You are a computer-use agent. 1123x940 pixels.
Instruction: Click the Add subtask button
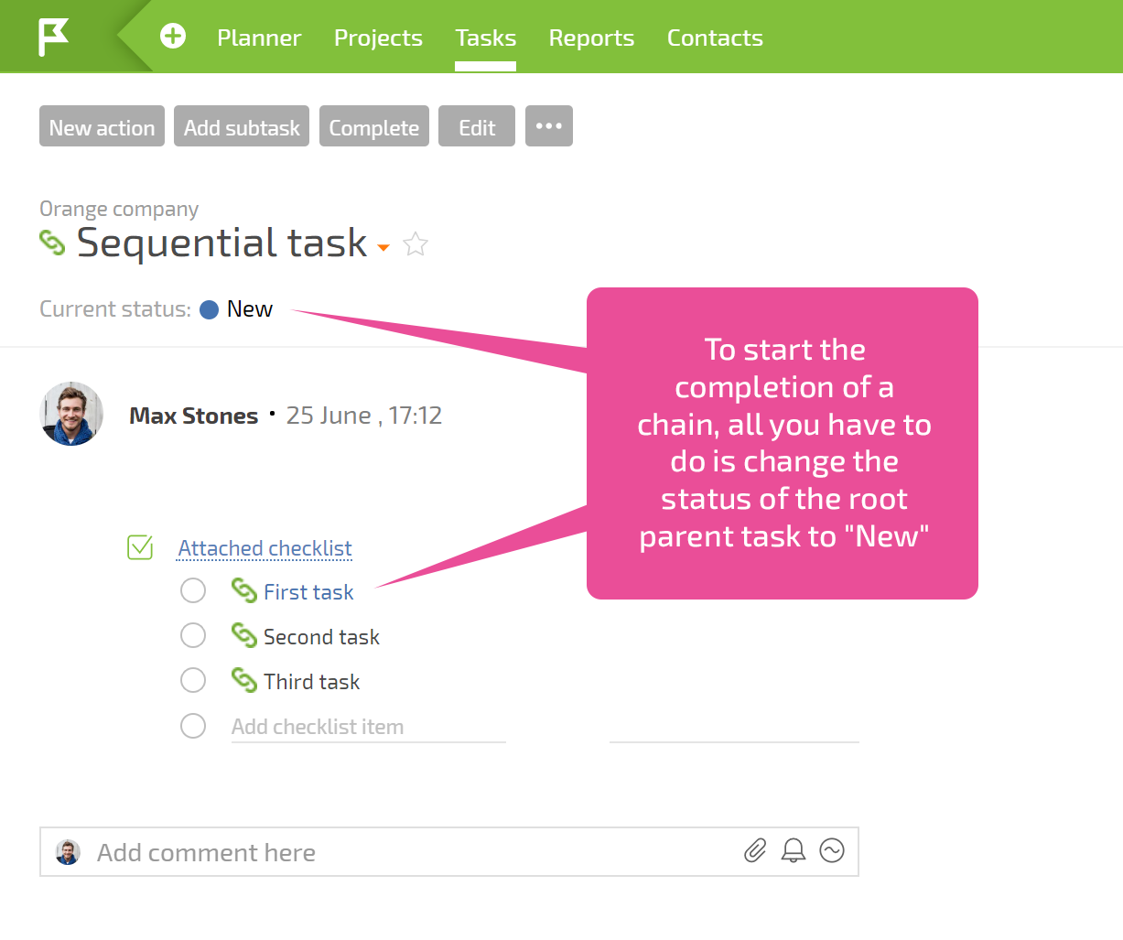click(x=242, y=126)
